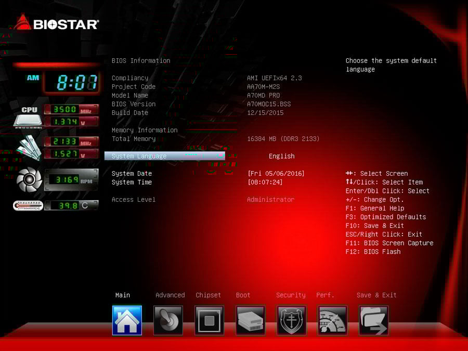Click the memory 1.527 V readout

[x=71, y=154]
